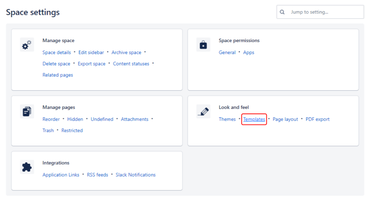Click the Look and feel pencil icon
The width and height of the screenshot is (365, 198).
click(203, 111)
